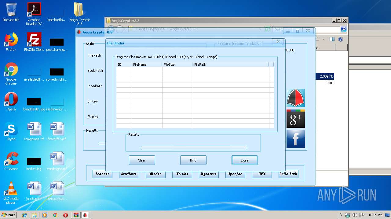Viewport: 391px width, 219px height.
Task: Open Windows Explorer taskbar button
Action: [35, 215]
